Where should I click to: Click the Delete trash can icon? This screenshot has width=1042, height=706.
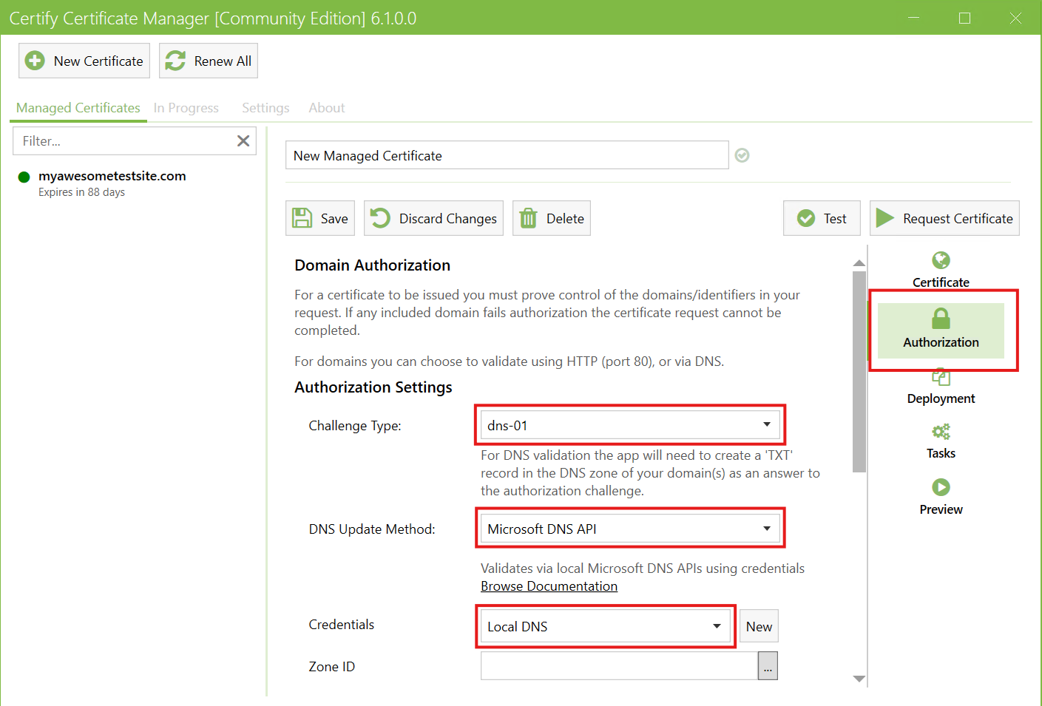(x=528, y=218)
